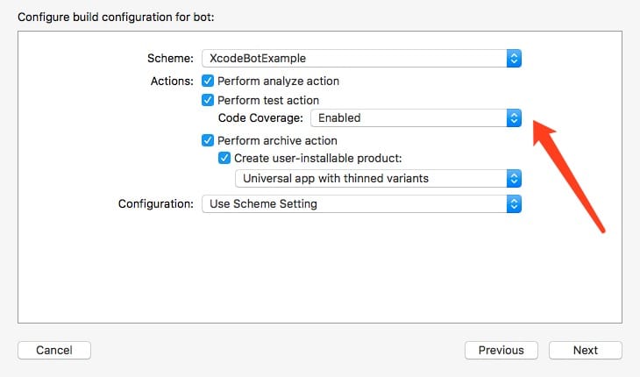
Task: Uncheck Create user-installable product checkbox
Action: tap(224, 158)
